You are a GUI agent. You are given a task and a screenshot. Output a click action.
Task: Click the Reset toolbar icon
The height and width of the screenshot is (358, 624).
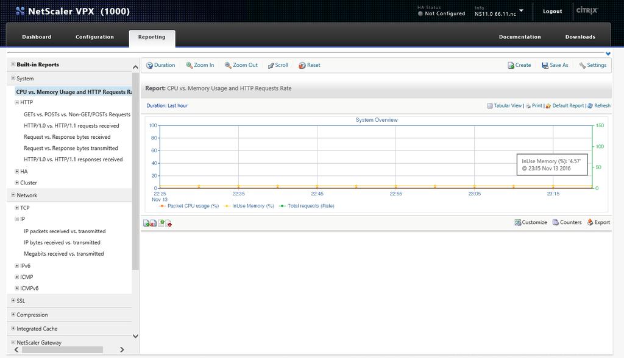tap(302, 65)
